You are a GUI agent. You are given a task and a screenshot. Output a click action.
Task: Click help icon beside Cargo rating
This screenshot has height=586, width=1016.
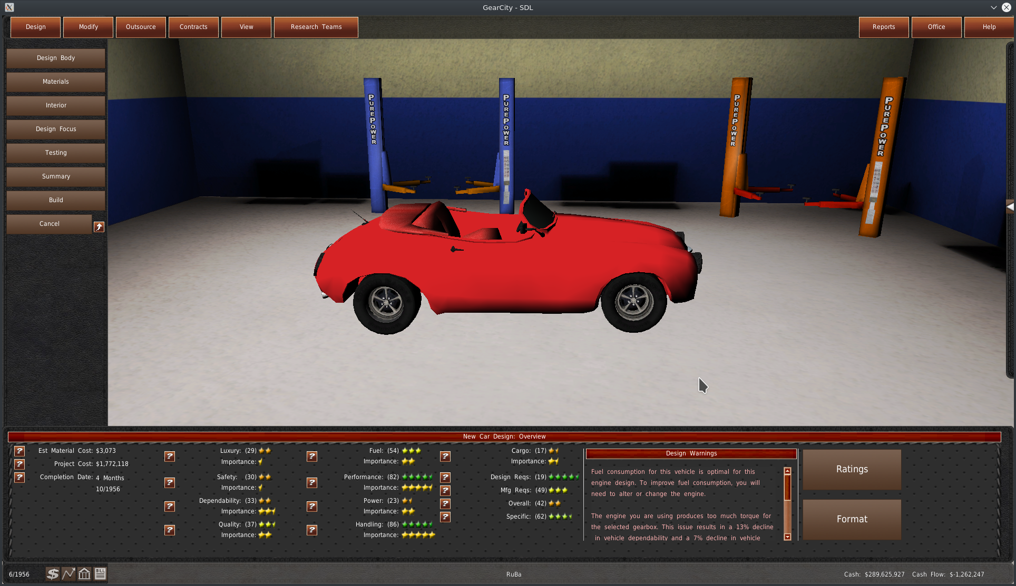[445, 456]
